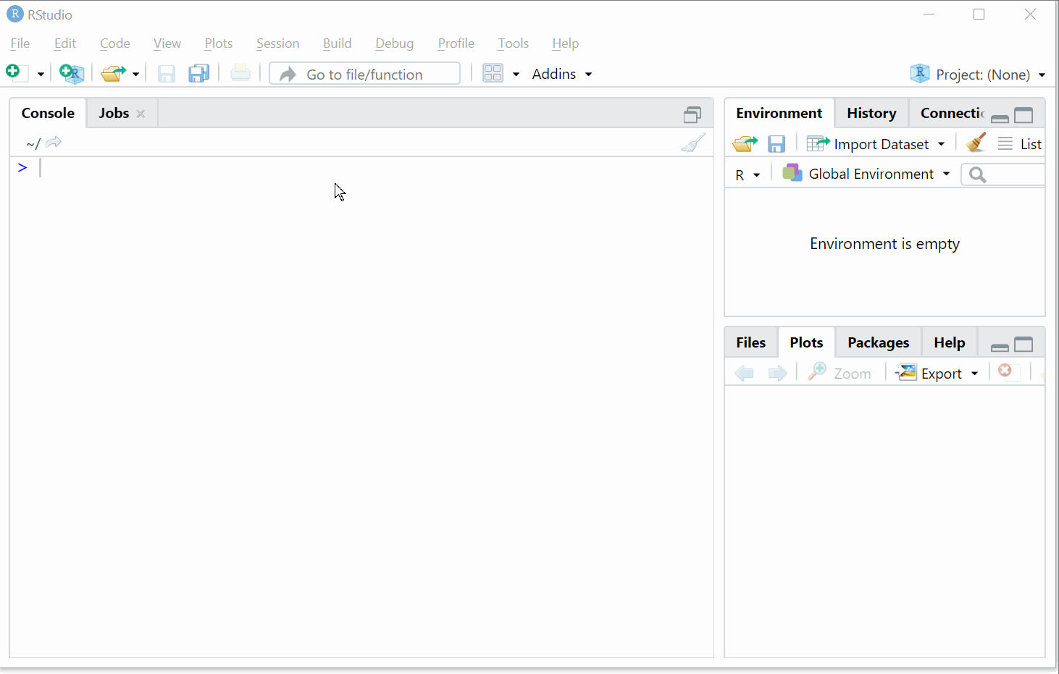Open the Session menu
The height and width of the screenshot is (674, 1059).
point(277,43)
